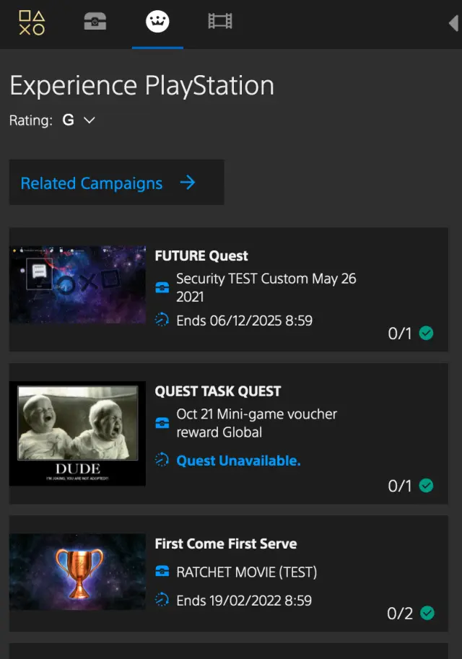
Task: Click the chest icon beside Mini-game voucher
Action: [x=162, y=423]
